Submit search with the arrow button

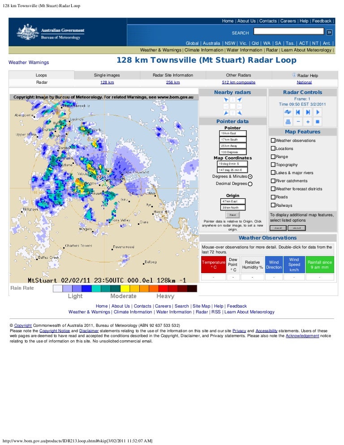click(x=329, y=32)
